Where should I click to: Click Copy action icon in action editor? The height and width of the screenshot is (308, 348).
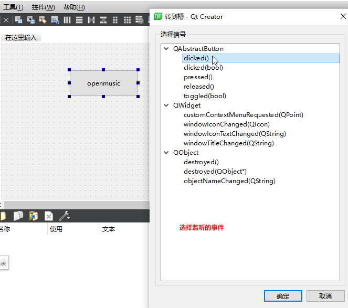click(18, 216)
